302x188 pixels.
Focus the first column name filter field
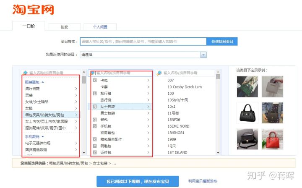point(52,73)
